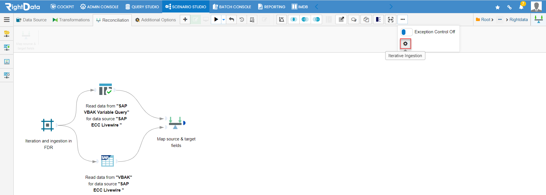The height and width of the screenshot is (195, 546).
Task: Click the copy scenario icon
Action: tap(366, 19)
